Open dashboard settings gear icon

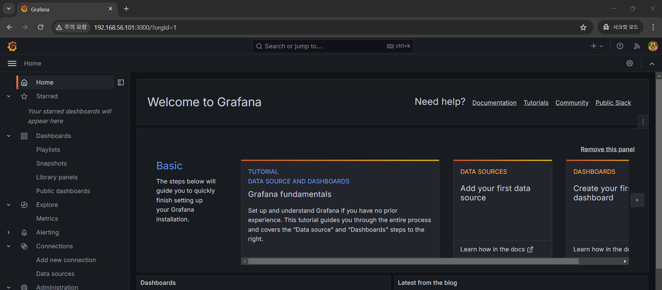[x=630, y=63]
